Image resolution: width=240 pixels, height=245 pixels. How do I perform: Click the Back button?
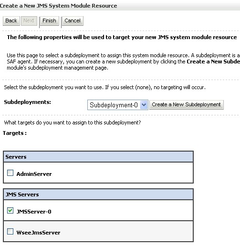(11, 21)
